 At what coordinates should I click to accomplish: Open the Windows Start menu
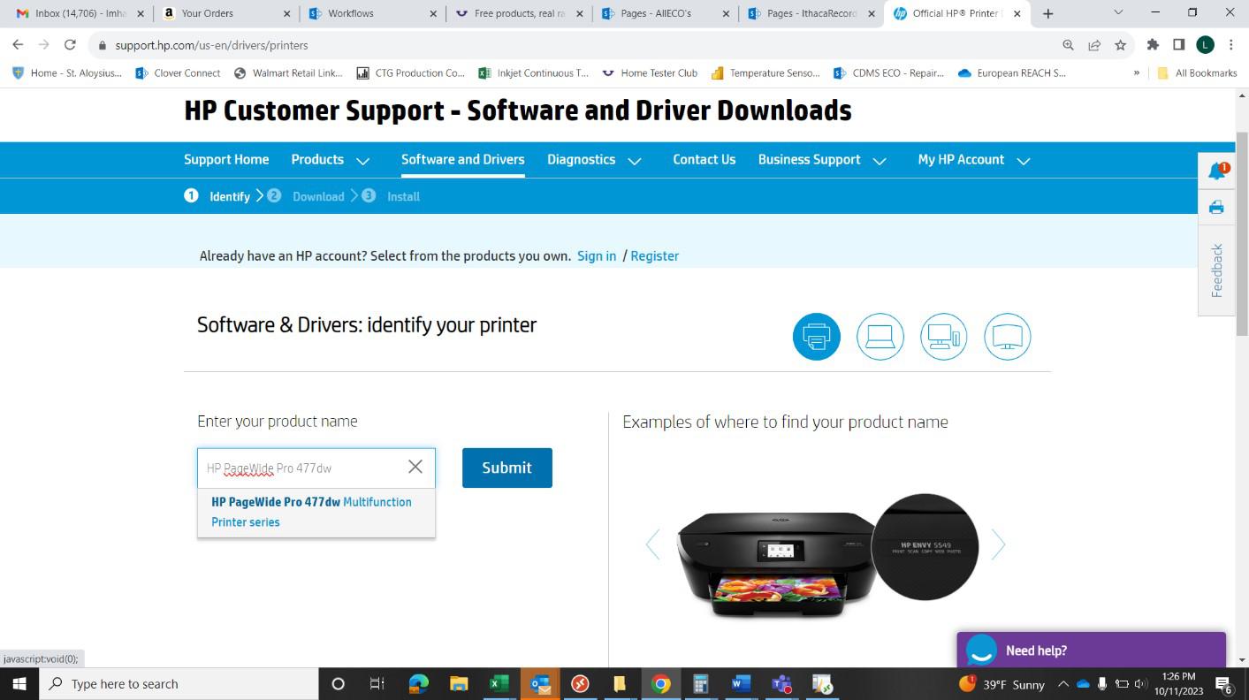point(19,684)
